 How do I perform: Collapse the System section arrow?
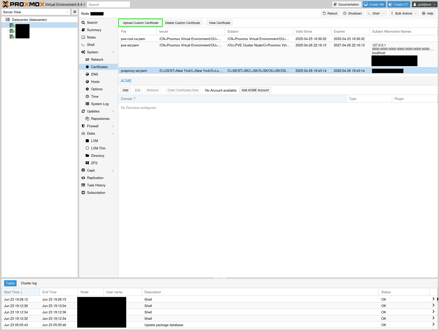(x=113, y=52)
